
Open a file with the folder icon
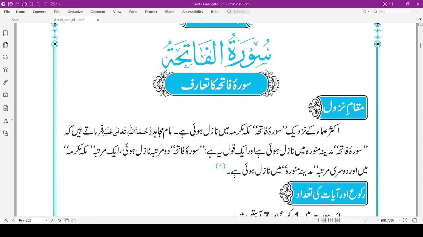[10, 4]
